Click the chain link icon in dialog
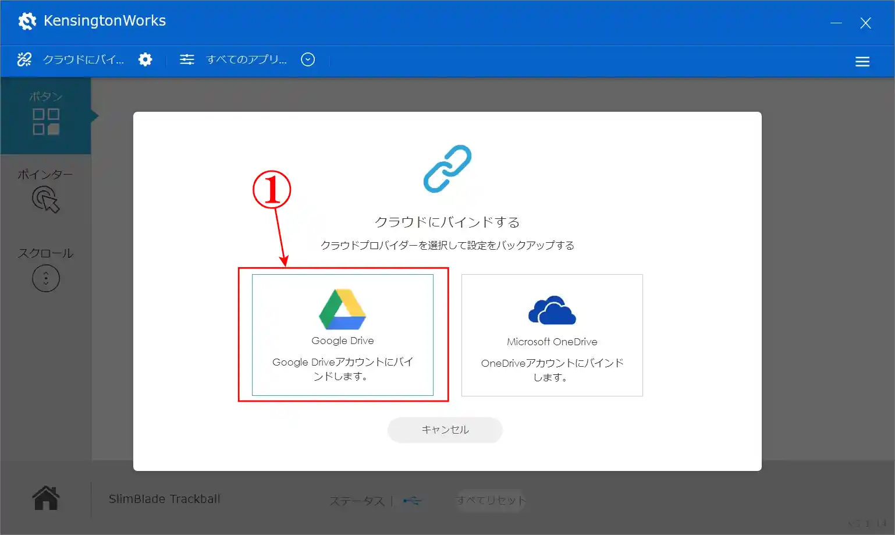Image resolution: width=895 pixels, height=535 pixels. click(x=448, y=169)
